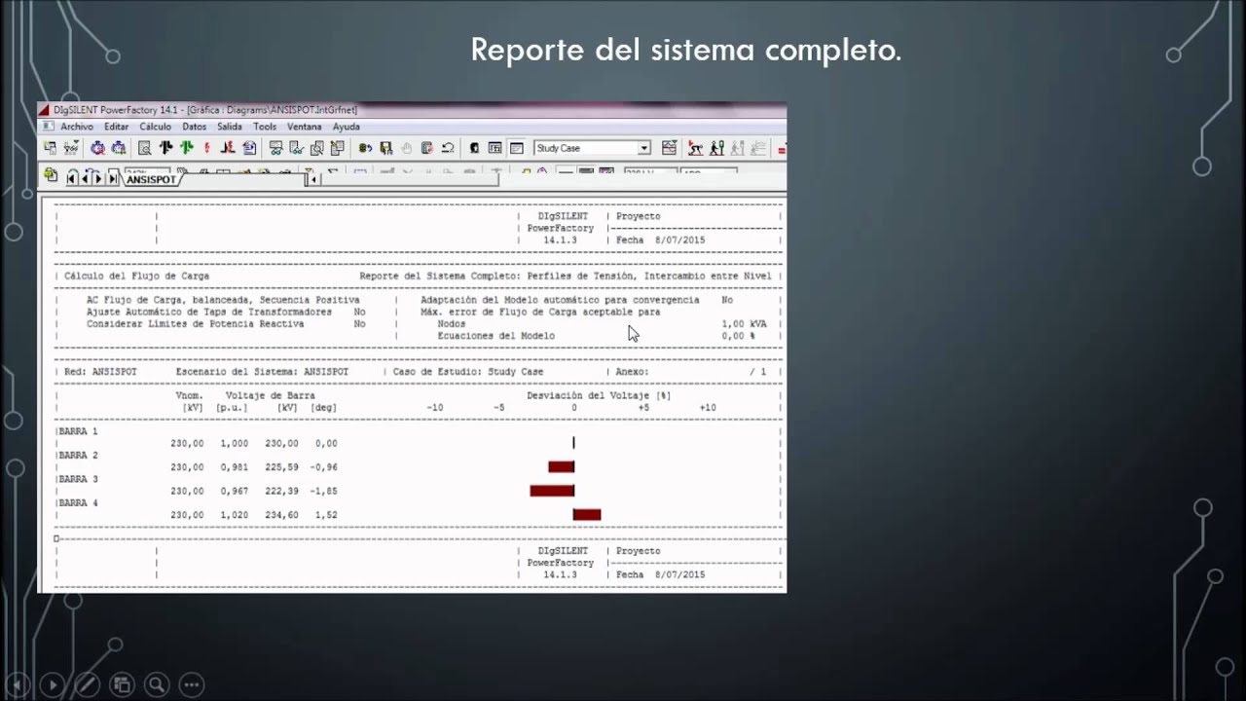1246x701 pixels.
Task: Click the green and dark icon right of the second toolbar separator
Action: pos(364,148)
